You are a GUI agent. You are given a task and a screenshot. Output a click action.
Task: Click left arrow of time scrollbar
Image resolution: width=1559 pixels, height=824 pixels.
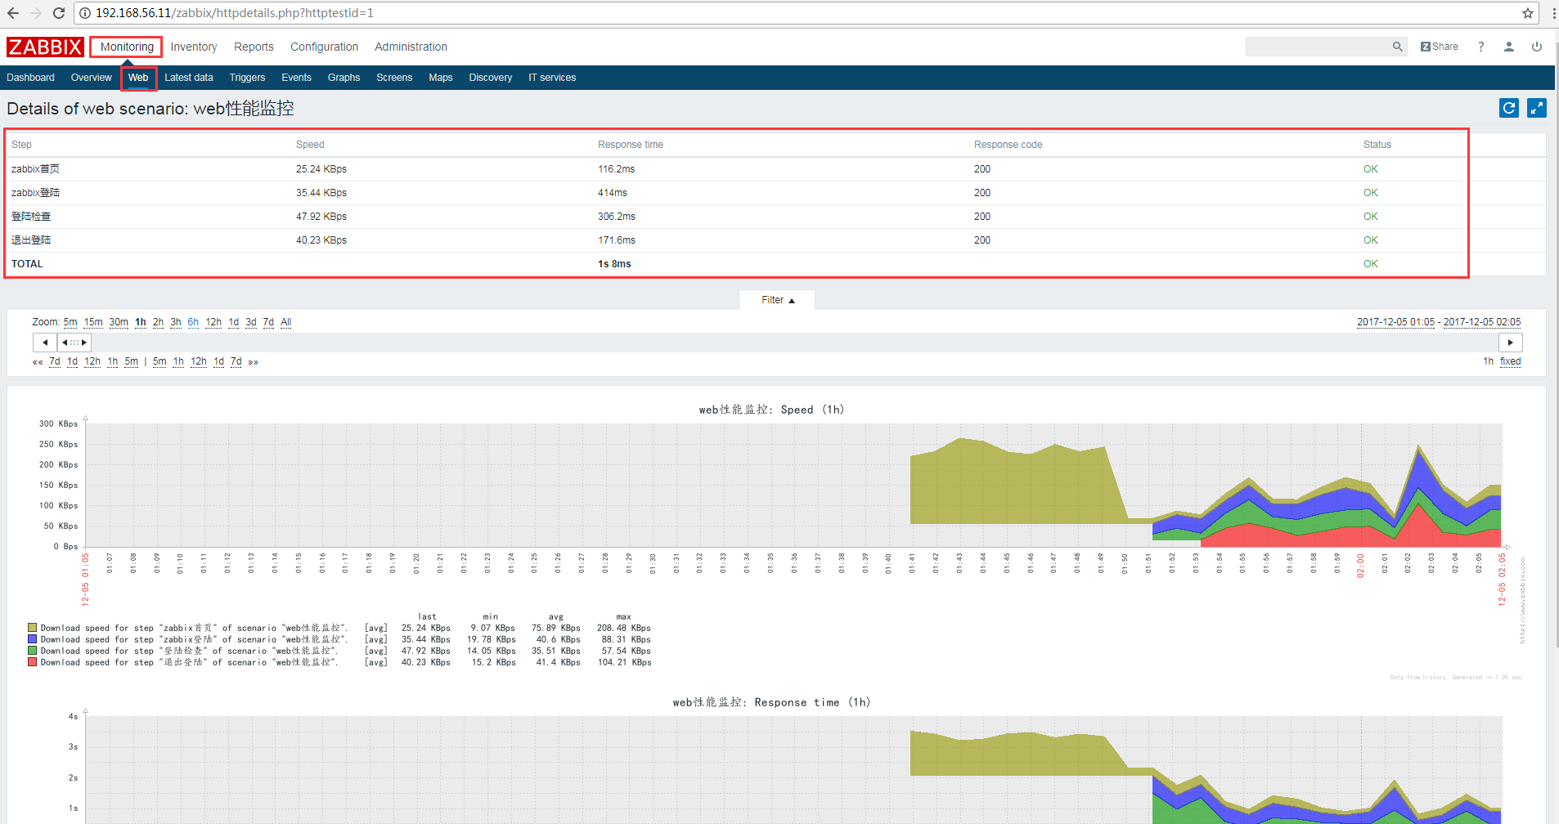click(x=44, y=343)
